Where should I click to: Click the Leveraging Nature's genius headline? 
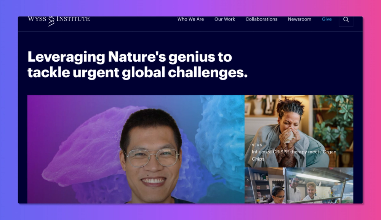130,57
